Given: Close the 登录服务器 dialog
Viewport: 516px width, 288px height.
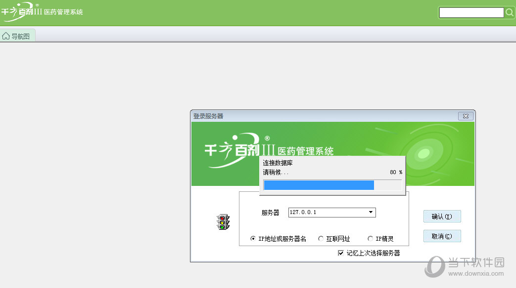Looking at the screenshot, I should click(466, 116).
